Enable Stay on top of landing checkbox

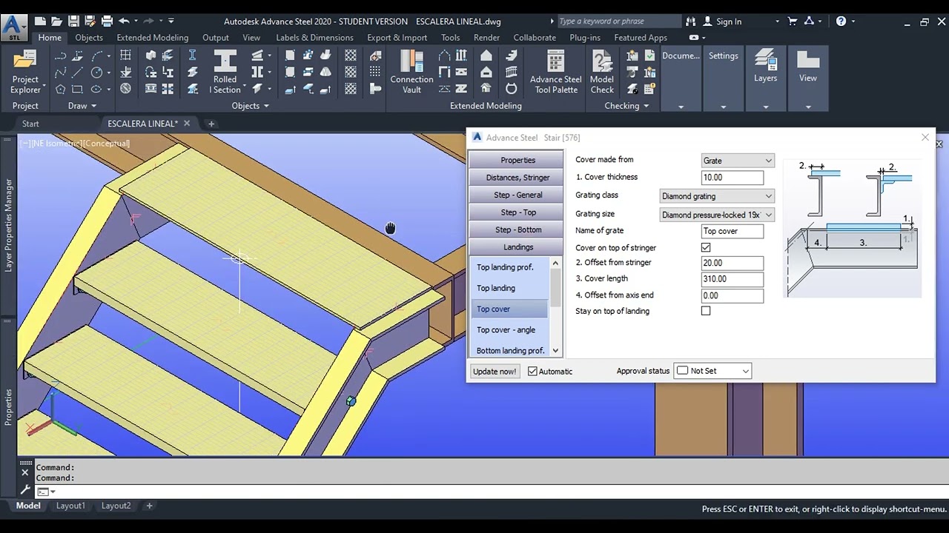706,311
